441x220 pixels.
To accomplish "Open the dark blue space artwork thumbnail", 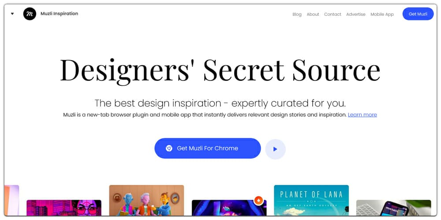I will pyautogui.click(x=229, y=208).
